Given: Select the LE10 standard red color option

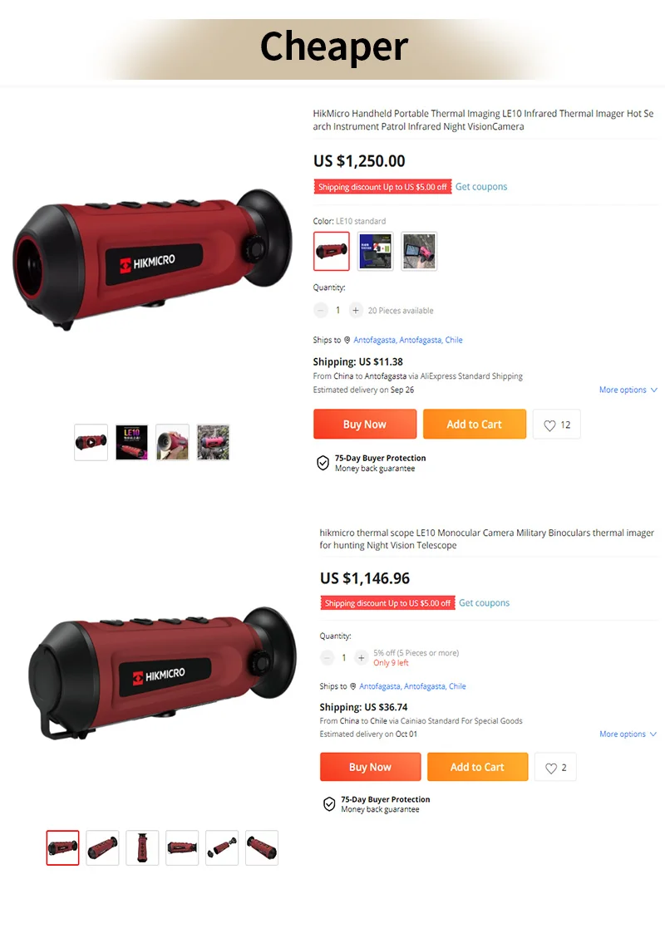Looking at the screenshot, I should click(332, 252).
